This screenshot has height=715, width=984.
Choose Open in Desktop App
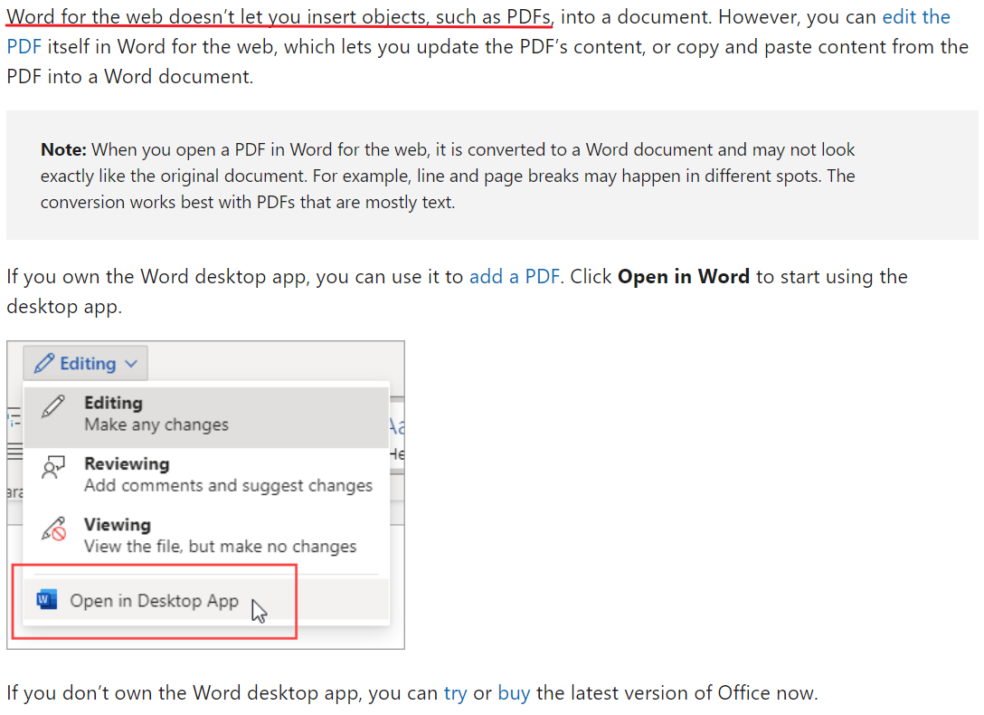tap(154, 599)
